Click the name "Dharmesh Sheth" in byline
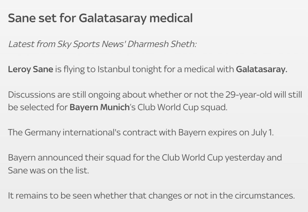This screenshot has height=212, width=308. pyautogui.click(x=162, y=44)
